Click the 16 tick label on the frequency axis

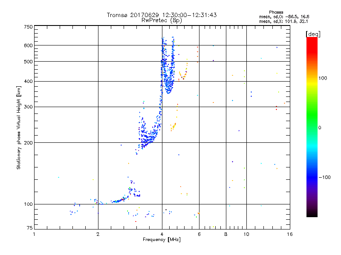tap(290, 234)
